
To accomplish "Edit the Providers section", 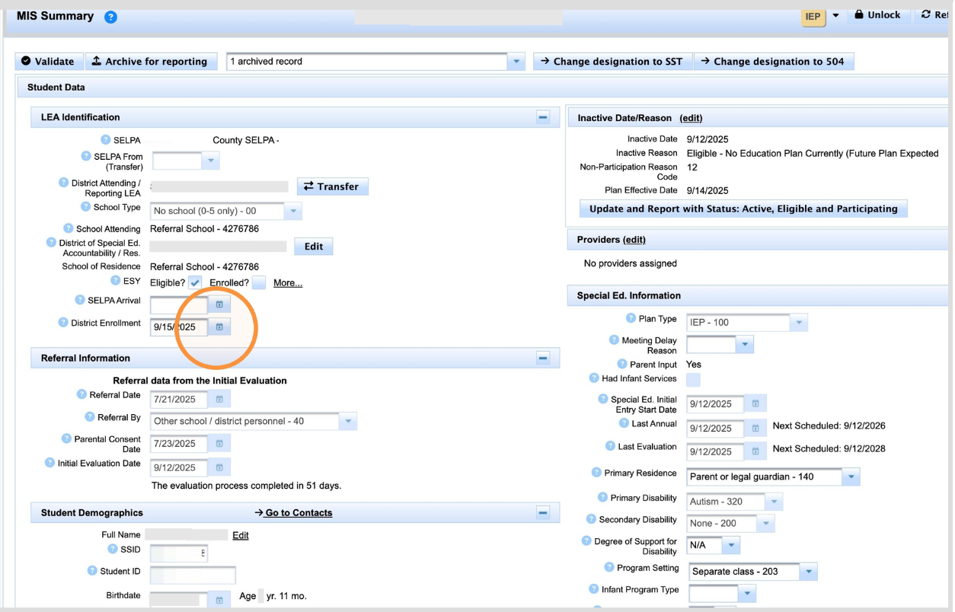I will pyautogui.click(x=634, y=240).
